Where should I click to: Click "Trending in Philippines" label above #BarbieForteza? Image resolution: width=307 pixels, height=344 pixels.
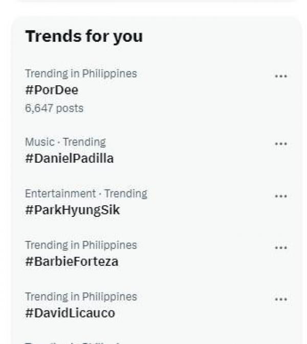81,245
